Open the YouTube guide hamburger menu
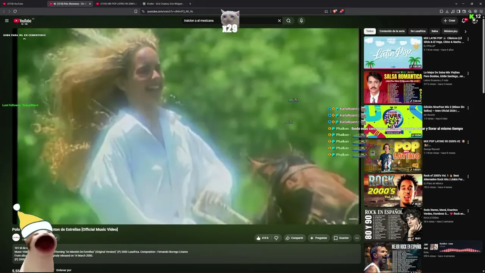485x273 pixels. [x=7, y=21]
